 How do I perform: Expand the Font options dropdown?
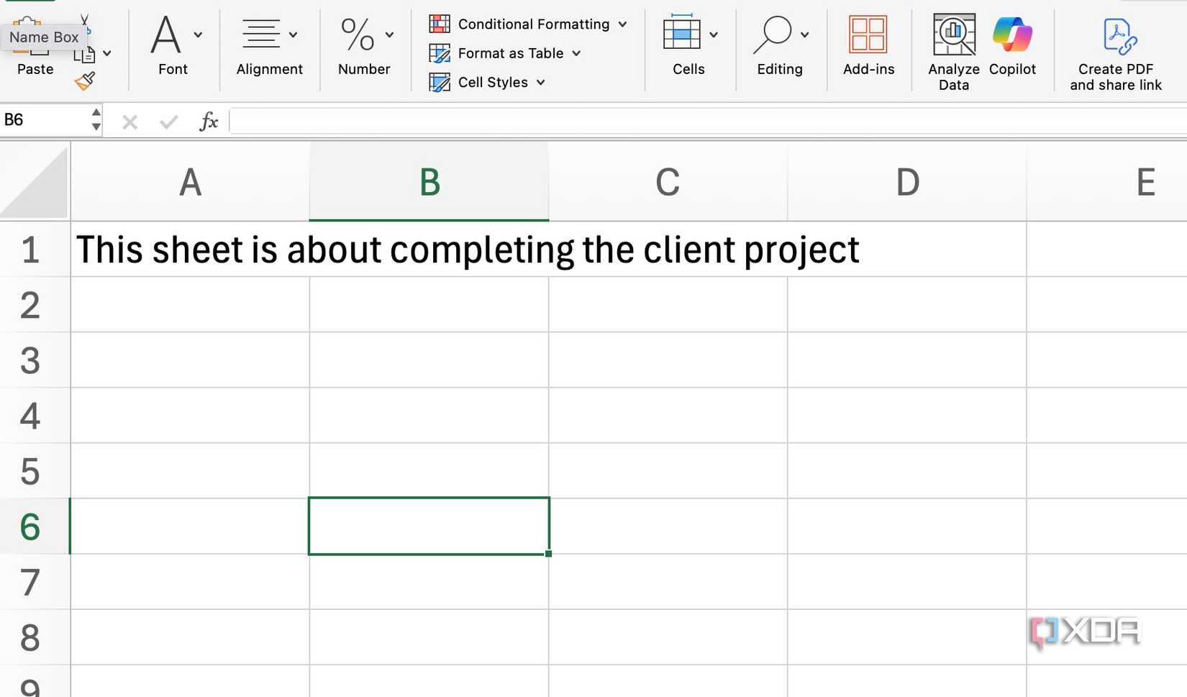[199, 34]
